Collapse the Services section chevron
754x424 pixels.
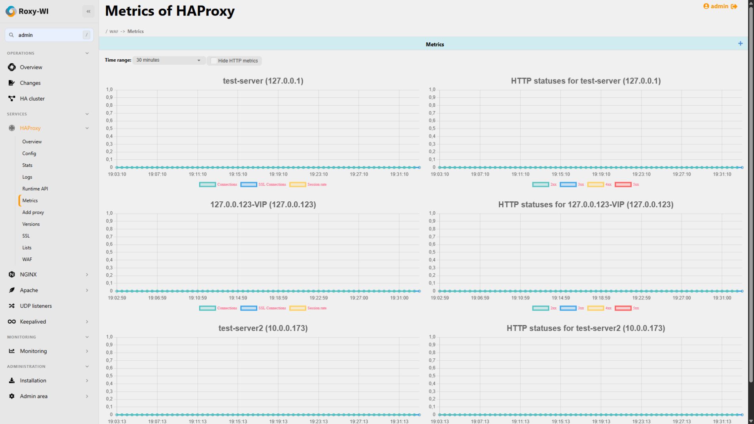click(87, 114)
